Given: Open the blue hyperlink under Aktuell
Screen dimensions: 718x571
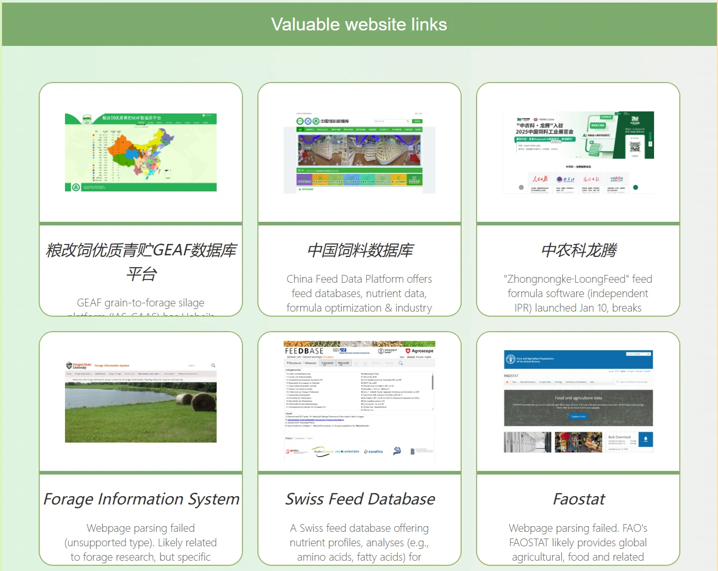Looking at the screenshot, I should (x=316, y=420).
